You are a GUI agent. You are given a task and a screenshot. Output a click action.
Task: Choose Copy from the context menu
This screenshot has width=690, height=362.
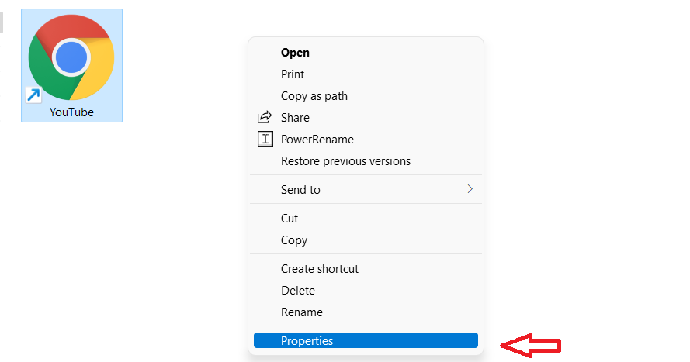[x=294, y=240]
